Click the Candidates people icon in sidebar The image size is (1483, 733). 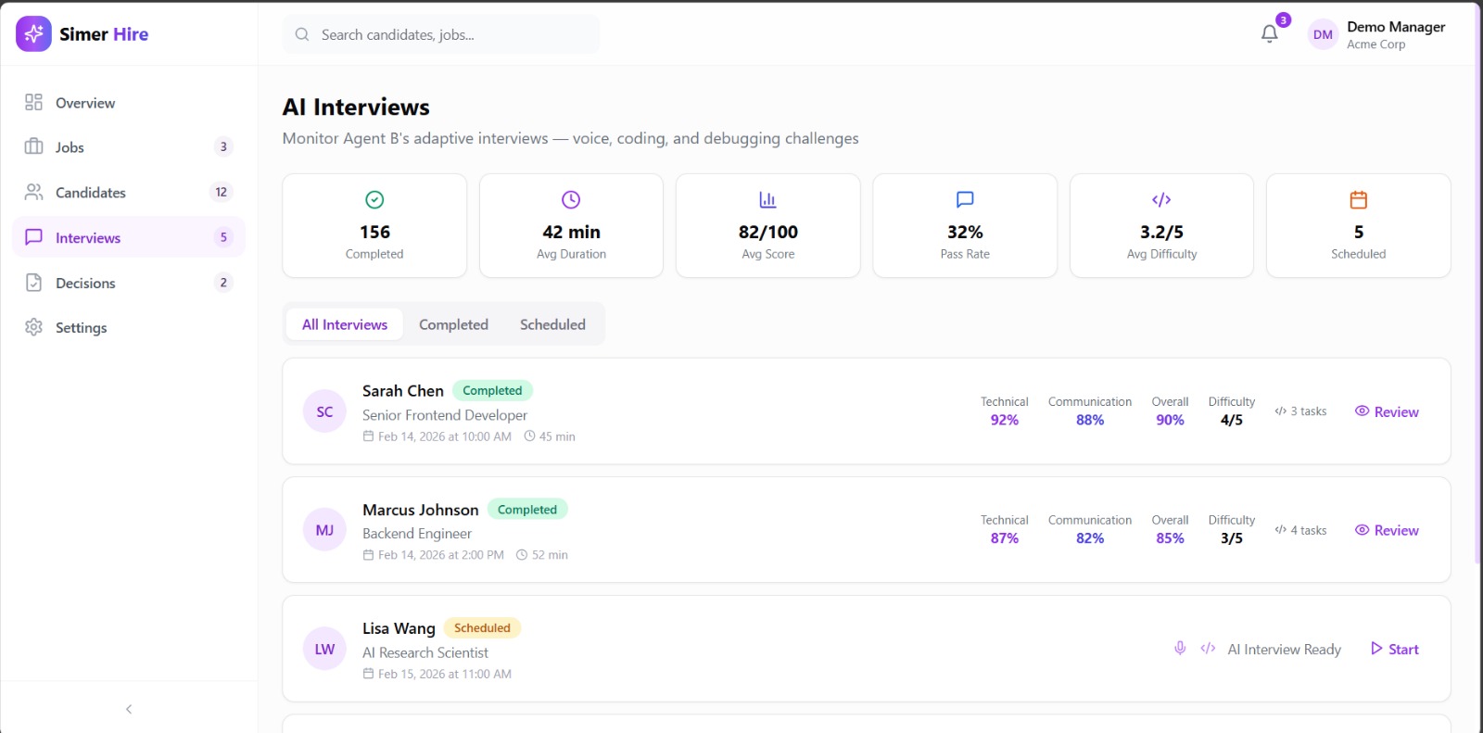point(34,192)
